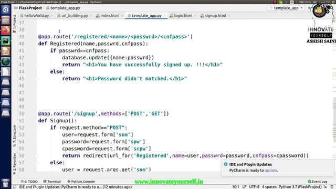
Task: Click the editor vertical scrollbar
Action: 334,119
